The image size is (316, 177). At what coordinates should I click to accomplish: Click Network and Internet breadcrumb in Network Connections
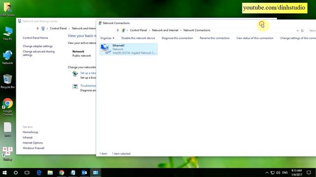point(165,30)
